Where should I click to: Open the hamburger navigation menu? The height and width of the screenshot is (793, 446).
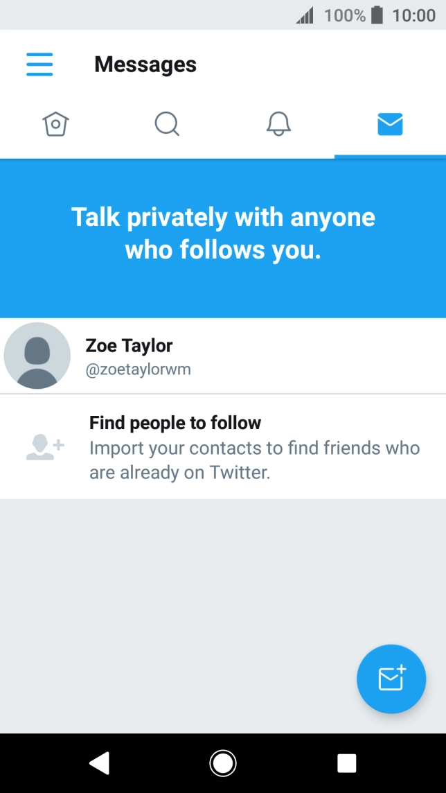(x=39, y=64)
